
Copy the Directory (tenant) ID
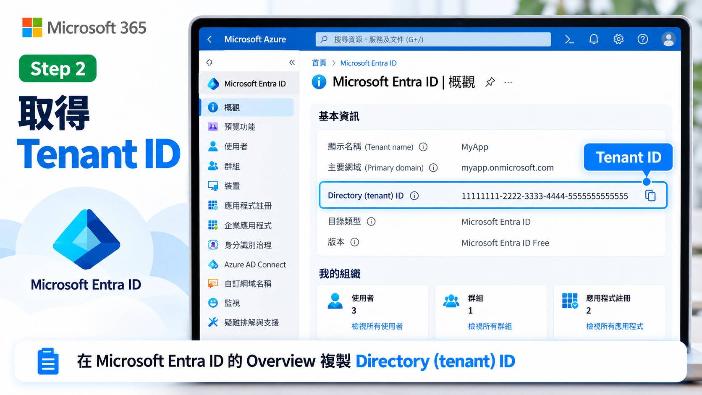click(650, 196)
